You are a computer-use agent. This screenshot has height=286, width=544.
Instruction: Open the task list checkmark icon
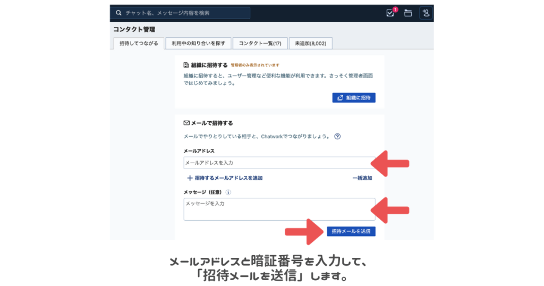[390, 13]
